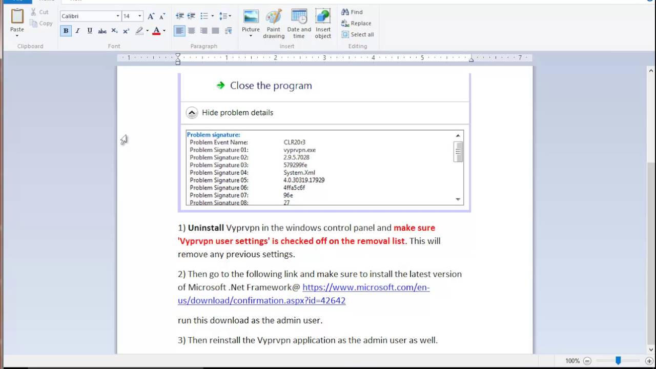The height and width of the screenshot is (369, 656).
Task: Click the 'vyprvpn.exe' signature value
Action: click(300, 150)
